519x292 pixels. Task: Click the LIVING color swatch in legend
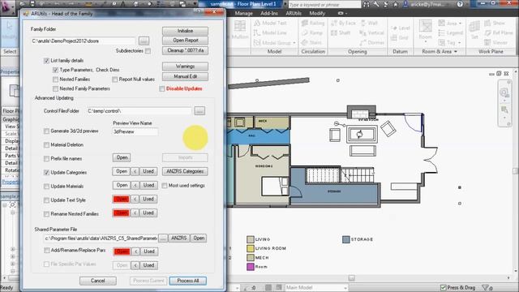coord(251,239)
